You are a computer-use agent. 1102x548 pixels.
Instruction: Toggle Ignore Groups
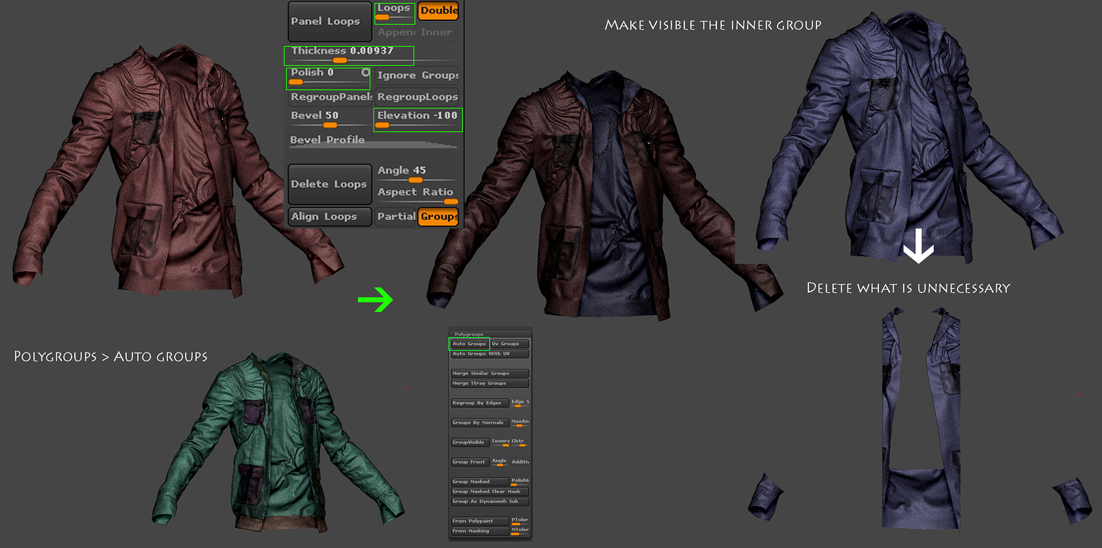click(417, 75)
